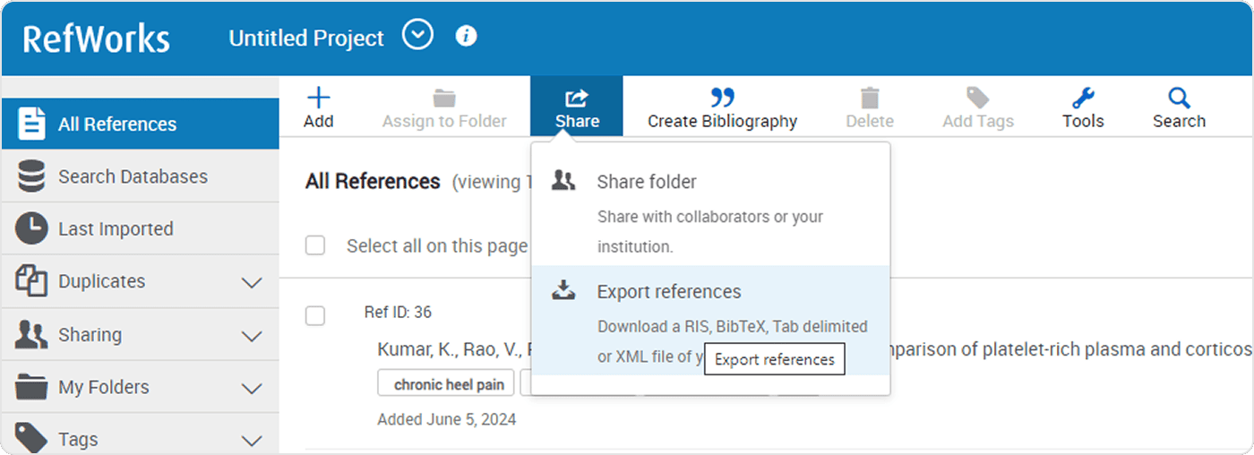The width and height of the screenshot is (1254, 455).
Task: Choose Share folder menu option
Action: pyautogui.click(x=710, y=212)
